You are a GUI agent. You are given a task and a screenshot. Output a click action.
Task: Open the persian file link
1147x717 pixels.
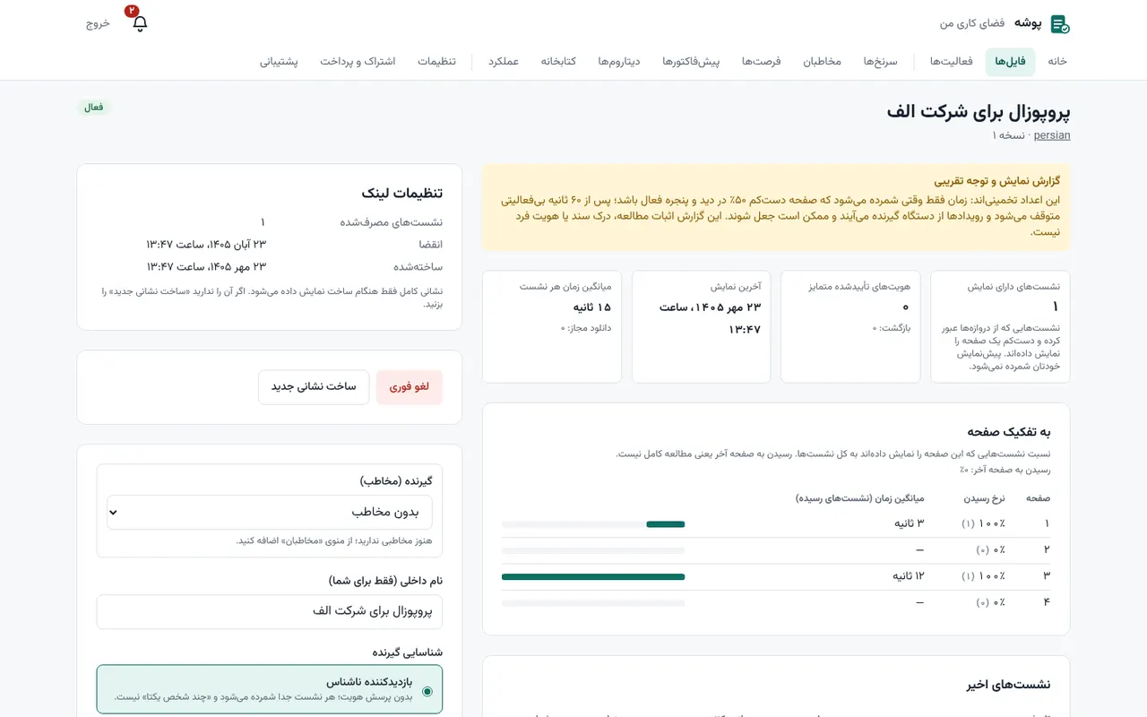click(x=1052, y=135)
